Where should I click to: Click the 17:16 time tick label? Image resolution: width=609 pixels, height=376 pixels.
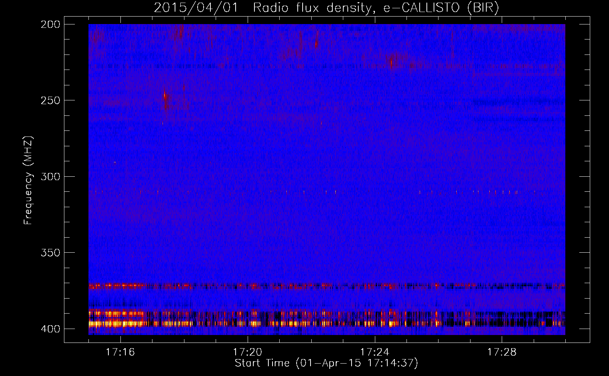(120, 352)
